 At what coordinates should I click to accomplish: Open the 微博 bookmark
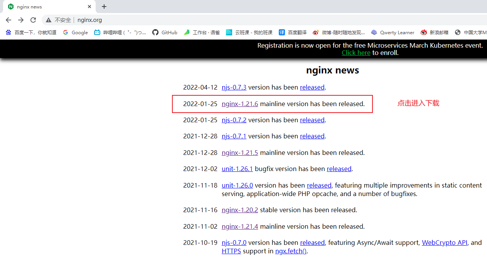(x=339, y=33)
